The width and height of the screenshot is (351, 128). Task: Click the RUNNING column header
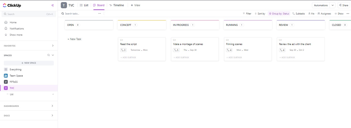point(248,25)
